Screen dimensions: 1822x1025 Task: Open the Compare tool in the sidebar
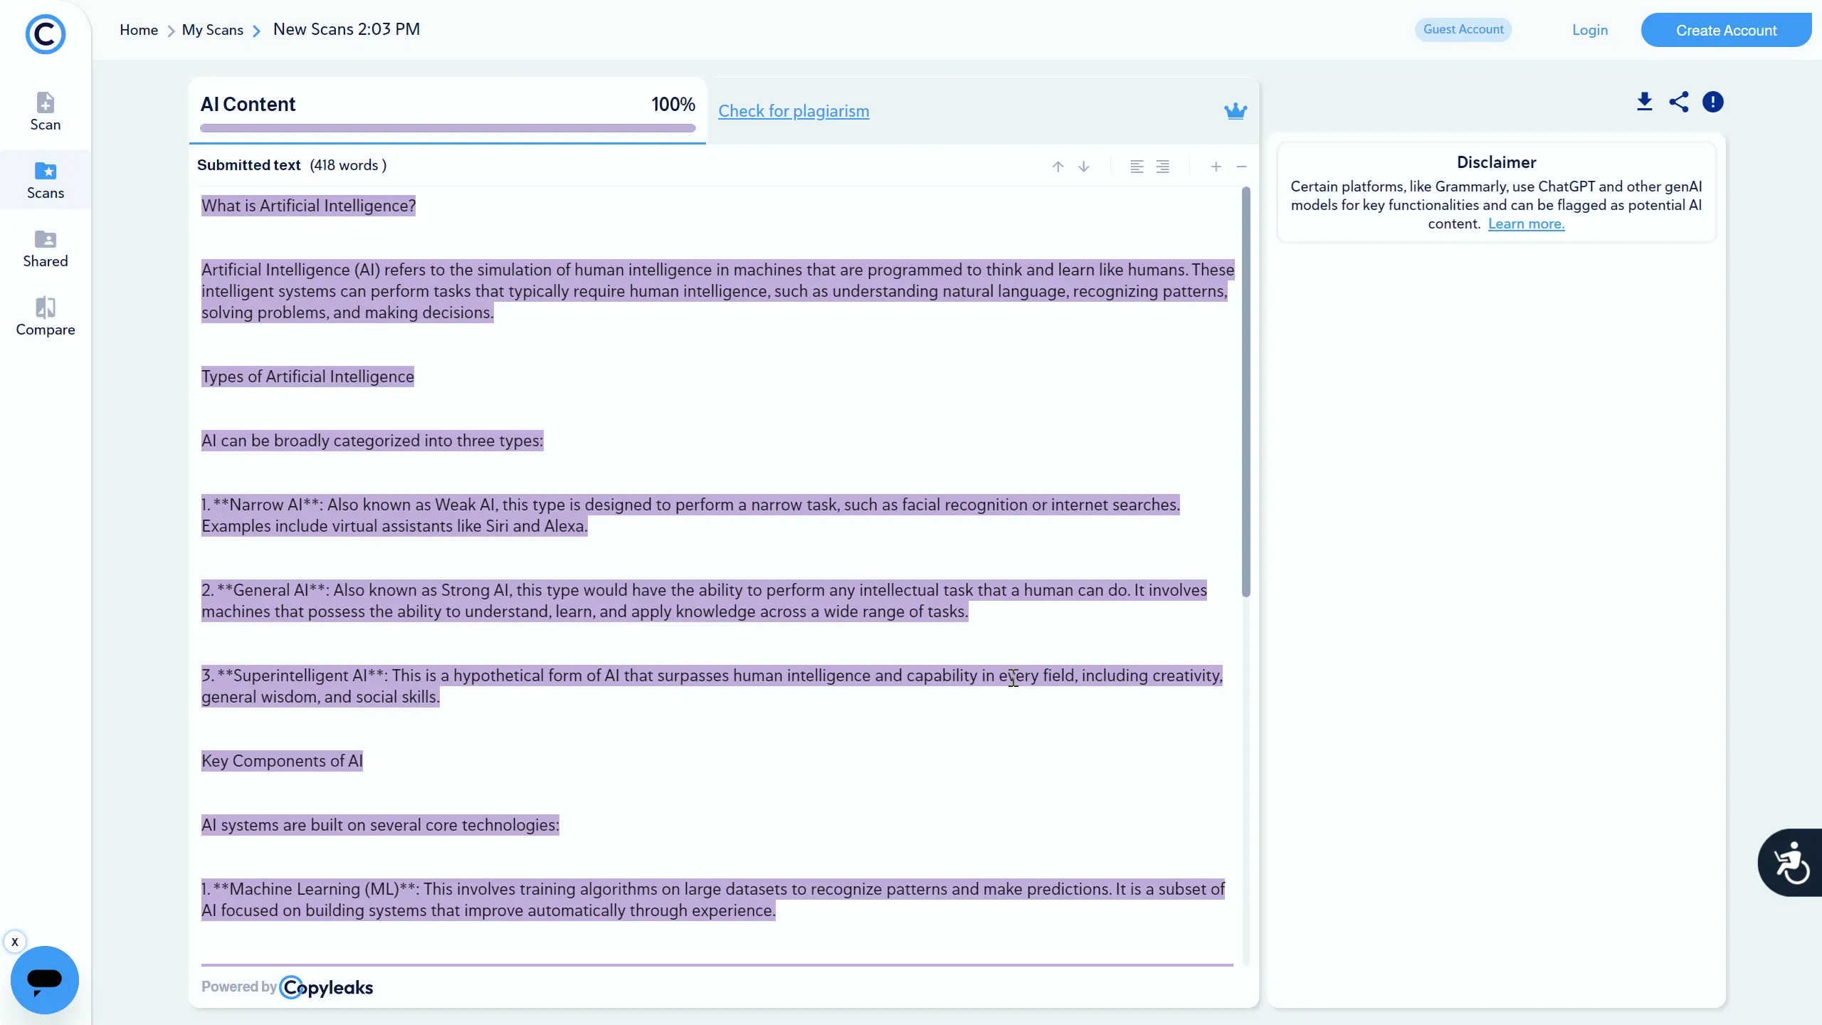click(x=45, y=317)
